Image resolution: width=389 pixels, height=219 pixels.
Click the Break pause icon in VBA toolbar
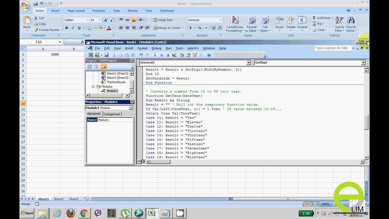pos(161,55)
